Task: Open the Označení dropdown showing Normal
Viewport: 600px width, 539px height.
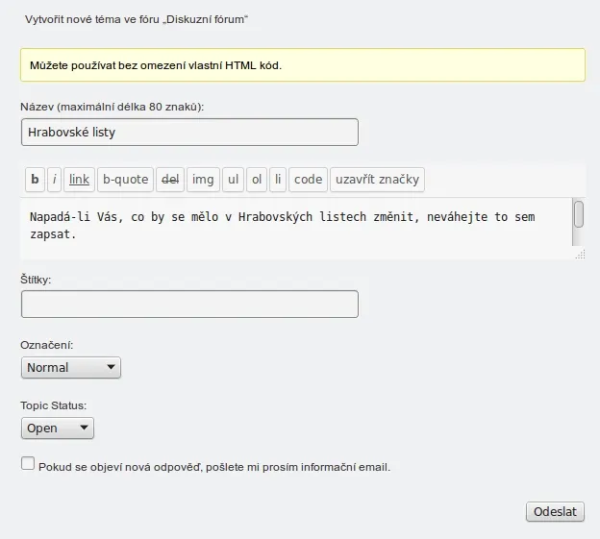Action: 71,367
